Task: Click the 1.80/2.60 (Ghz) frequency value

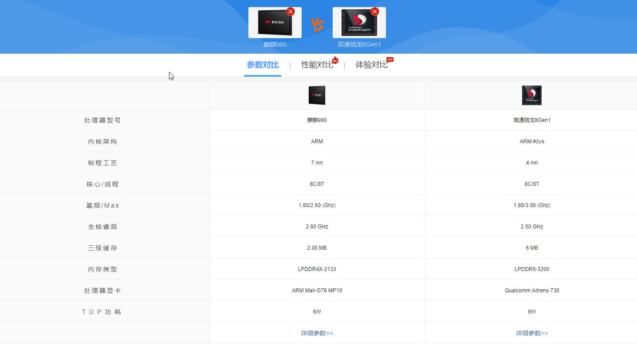Action: 317,205
